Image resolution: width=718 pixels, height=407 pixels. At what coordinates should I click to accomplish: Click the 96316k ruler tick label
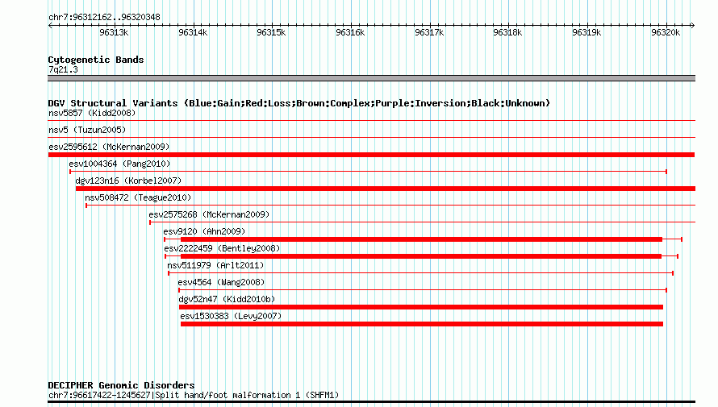350,32
